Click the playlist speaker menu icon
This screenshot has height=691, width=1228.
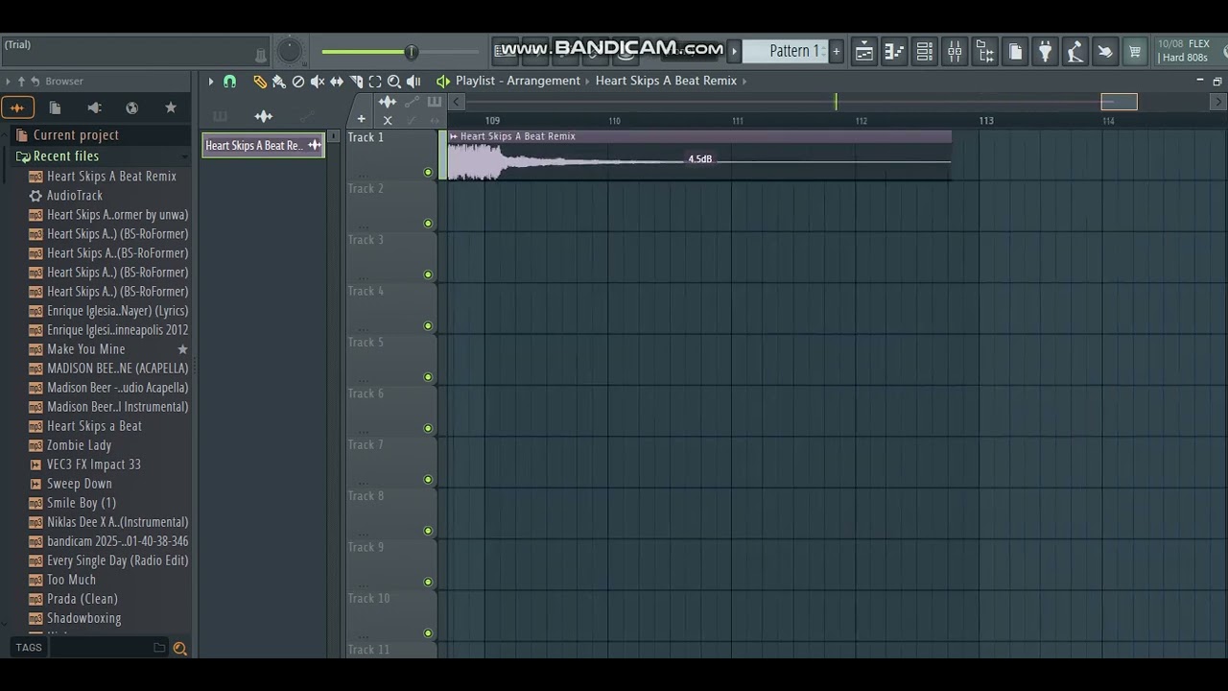(x=442, y=82)
